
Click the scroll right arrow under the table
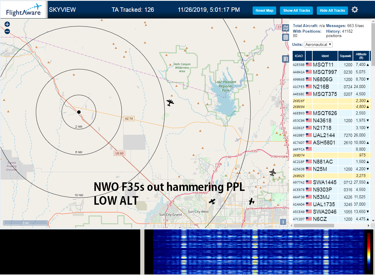point(369,226)
